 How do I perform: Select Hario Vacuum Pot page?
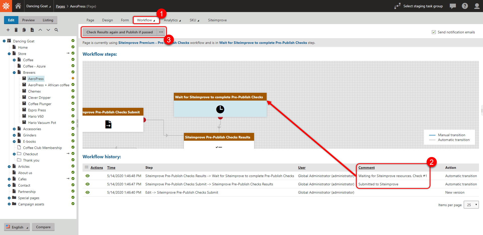tap(42, 123)
